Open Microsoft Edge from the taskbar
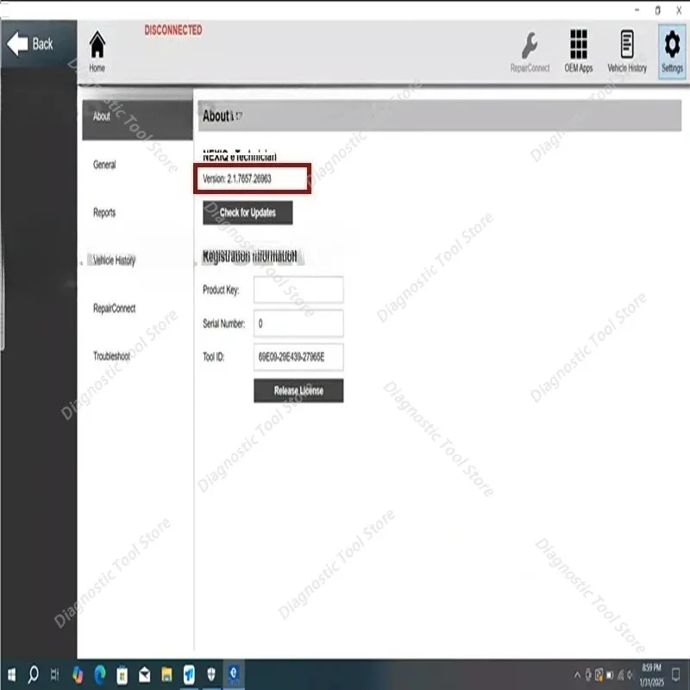This screenshot has width=690, height=690. pyautogui.click(x=100, y=674)
